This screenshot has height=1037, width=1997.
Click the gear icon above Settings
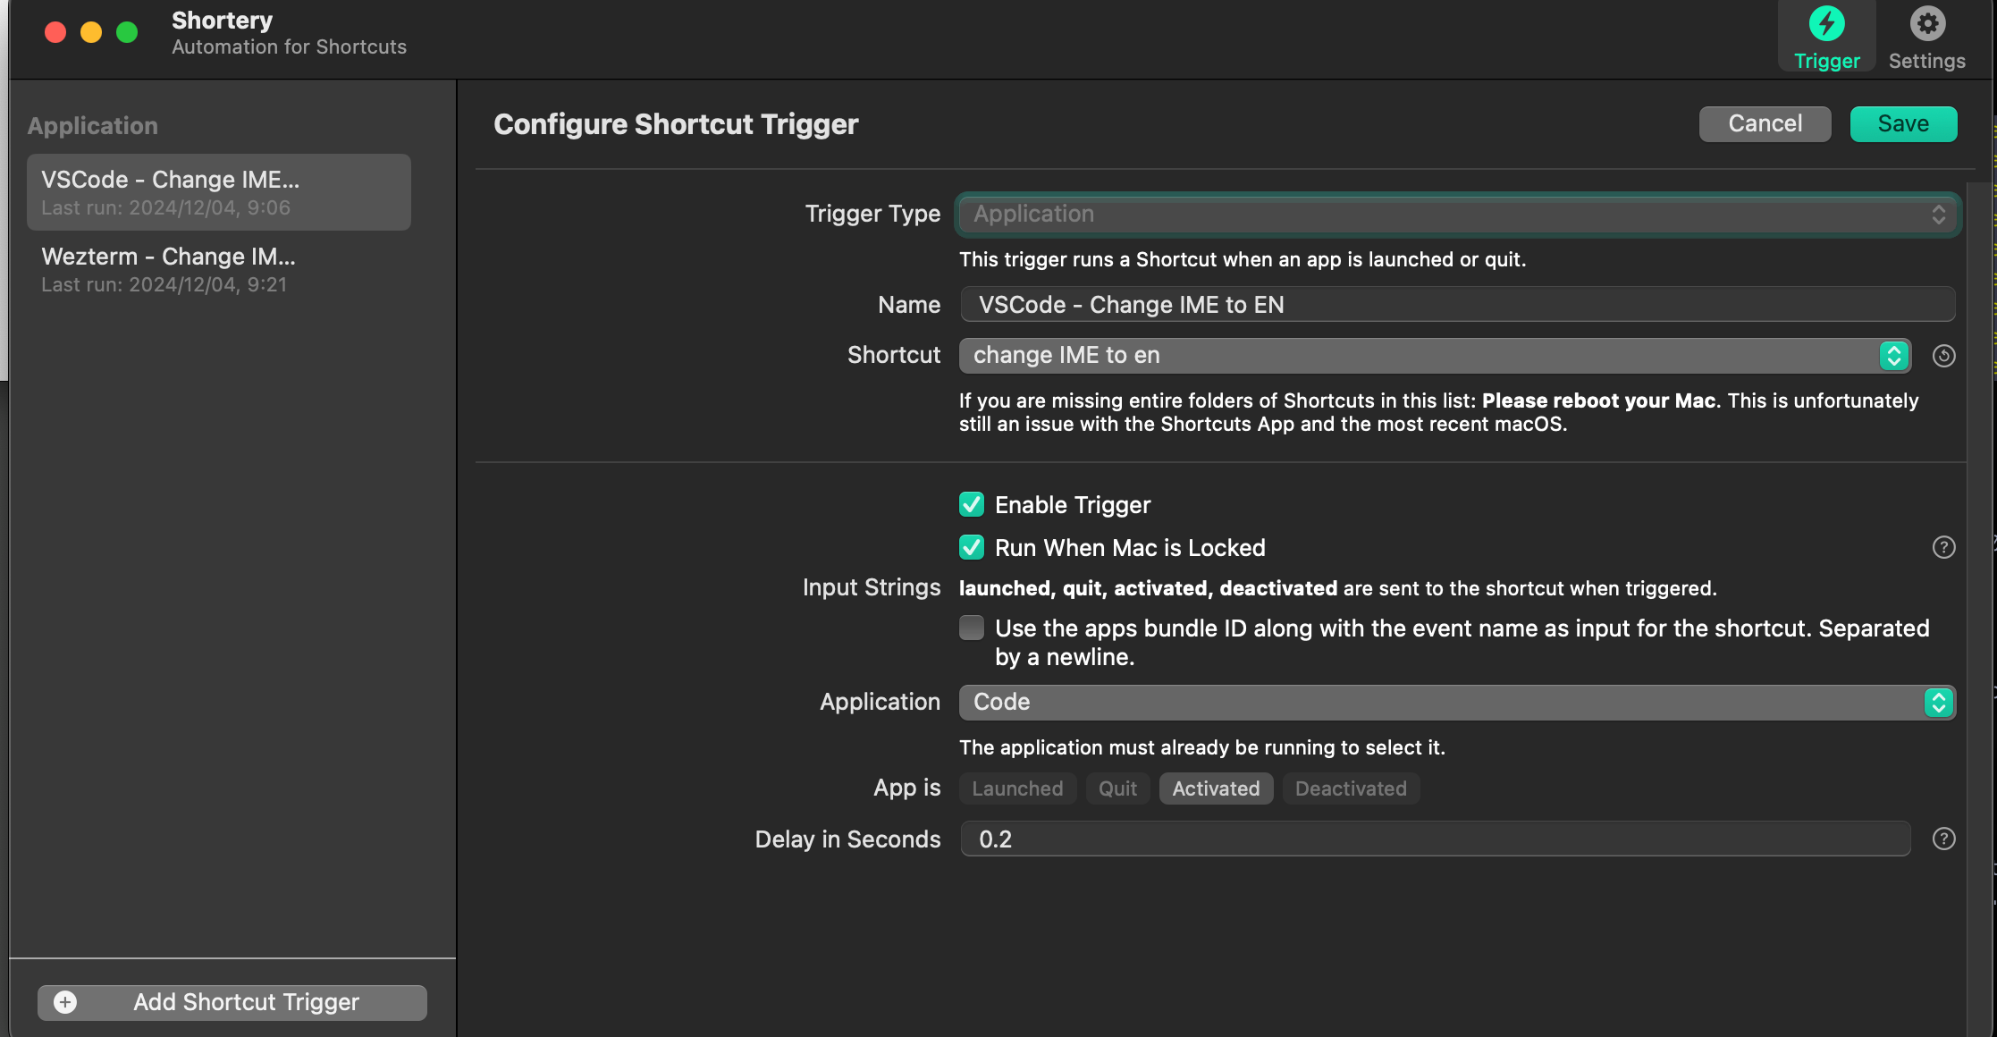[x=1927, y=24]
